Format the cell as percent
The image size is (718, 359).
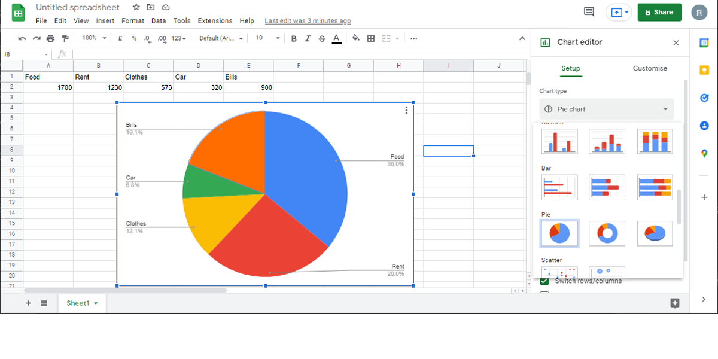coord(134,38)
